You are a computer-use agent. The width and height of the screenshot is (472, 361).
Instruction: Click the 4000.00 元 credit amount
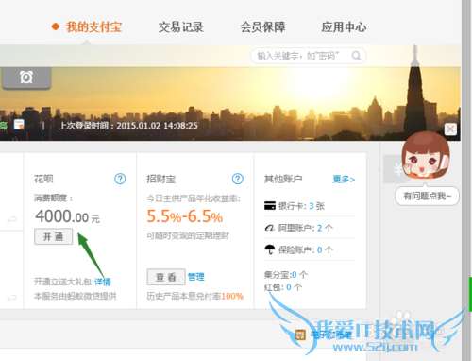(67, 216)
